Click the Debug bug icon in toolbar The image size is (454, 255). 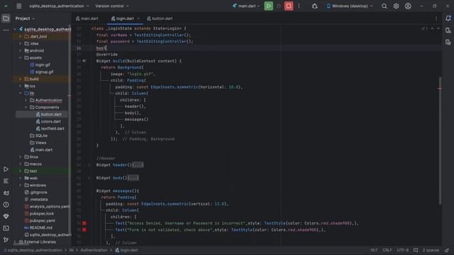pyautogui.click(x=279, y=6)
